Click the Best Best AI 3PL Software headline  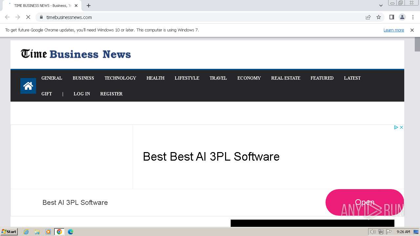211,157
